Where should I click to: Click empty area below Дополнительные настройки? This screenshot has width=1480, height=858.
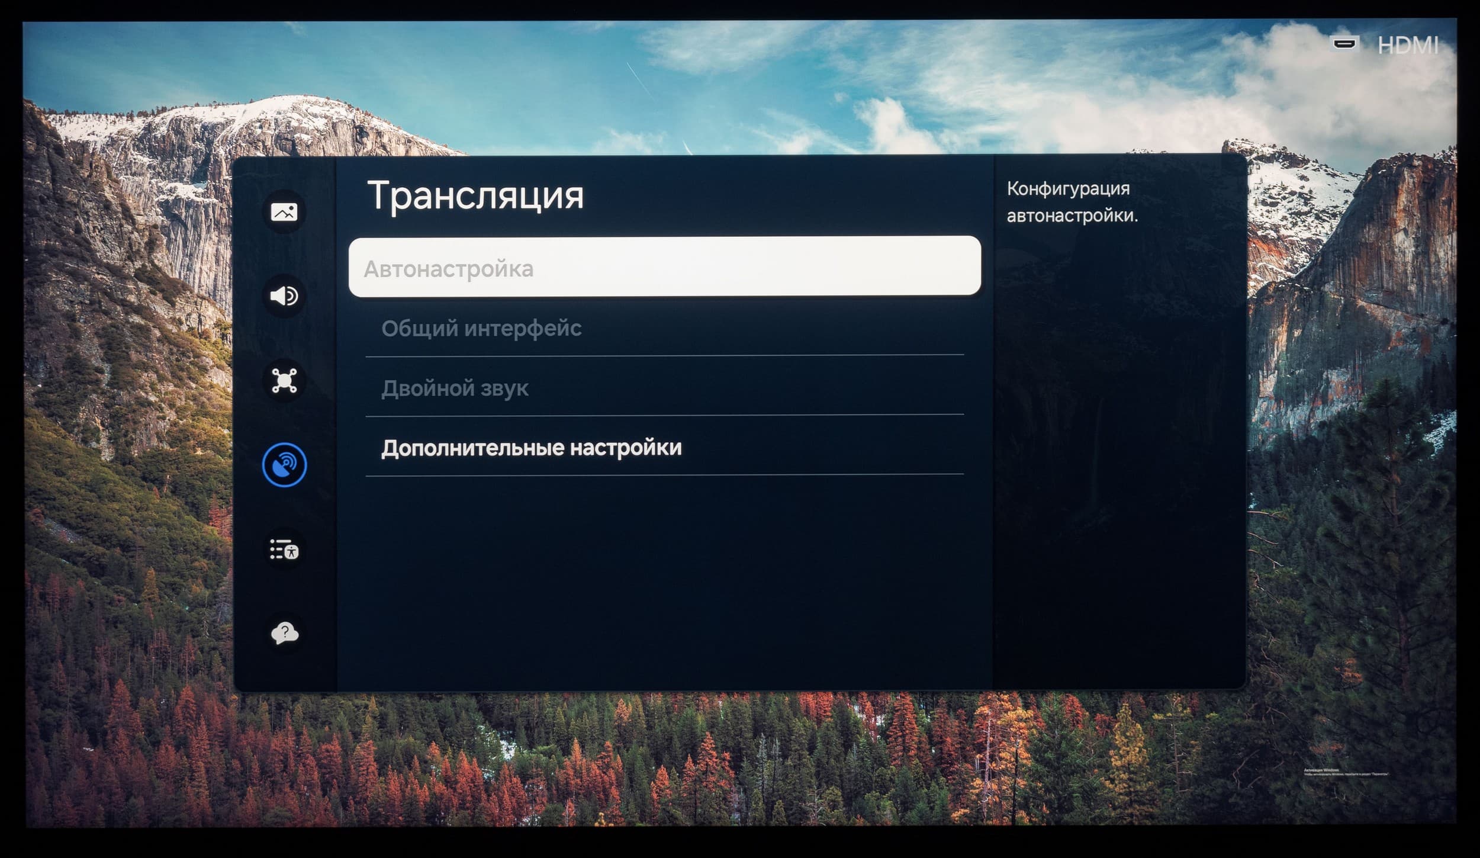[x=663, y=580]
